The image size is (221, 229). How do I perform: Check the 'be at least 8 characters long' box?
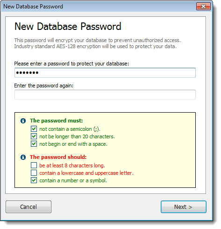pos(34,165)
